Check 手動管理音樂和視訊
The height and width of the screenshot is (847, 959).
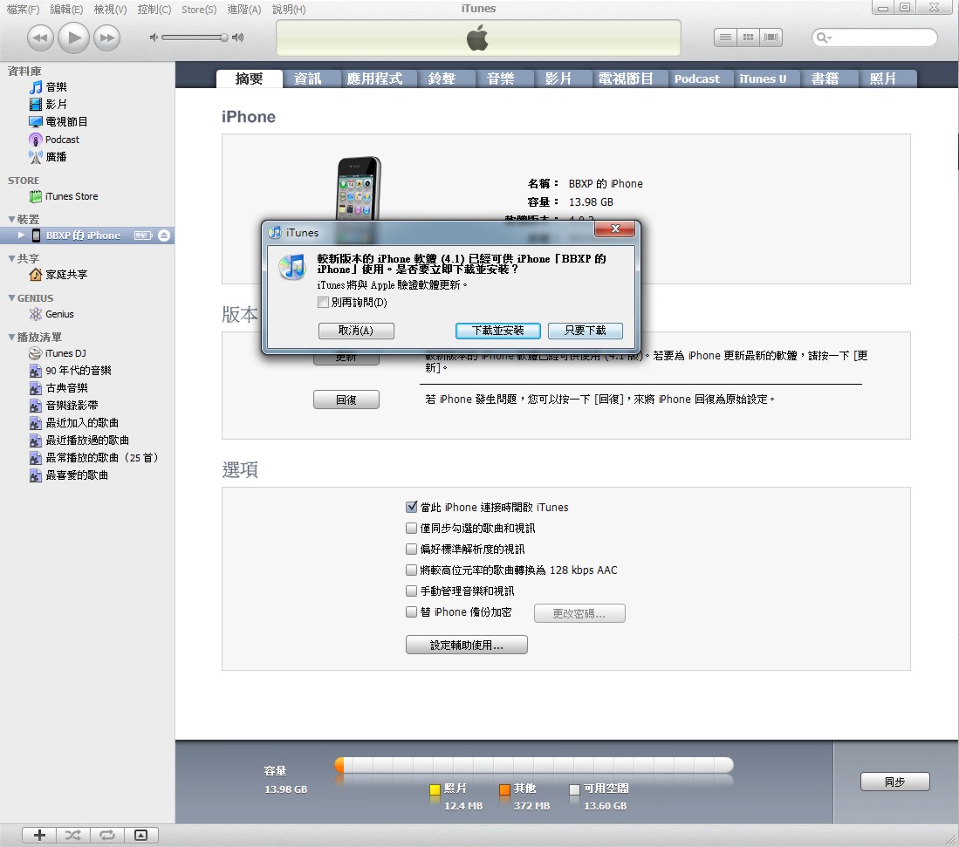412,591
